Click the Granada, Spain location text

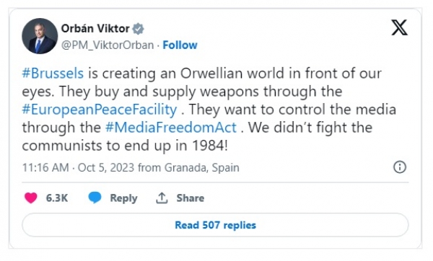point(201,167)
